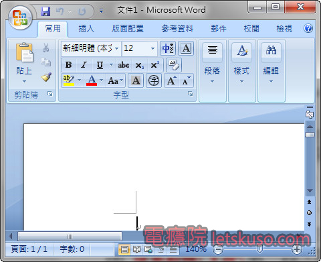The height and width of the screenshot is (262, 321).
Task: Toggle underline formatting
Action: (100, 65)
